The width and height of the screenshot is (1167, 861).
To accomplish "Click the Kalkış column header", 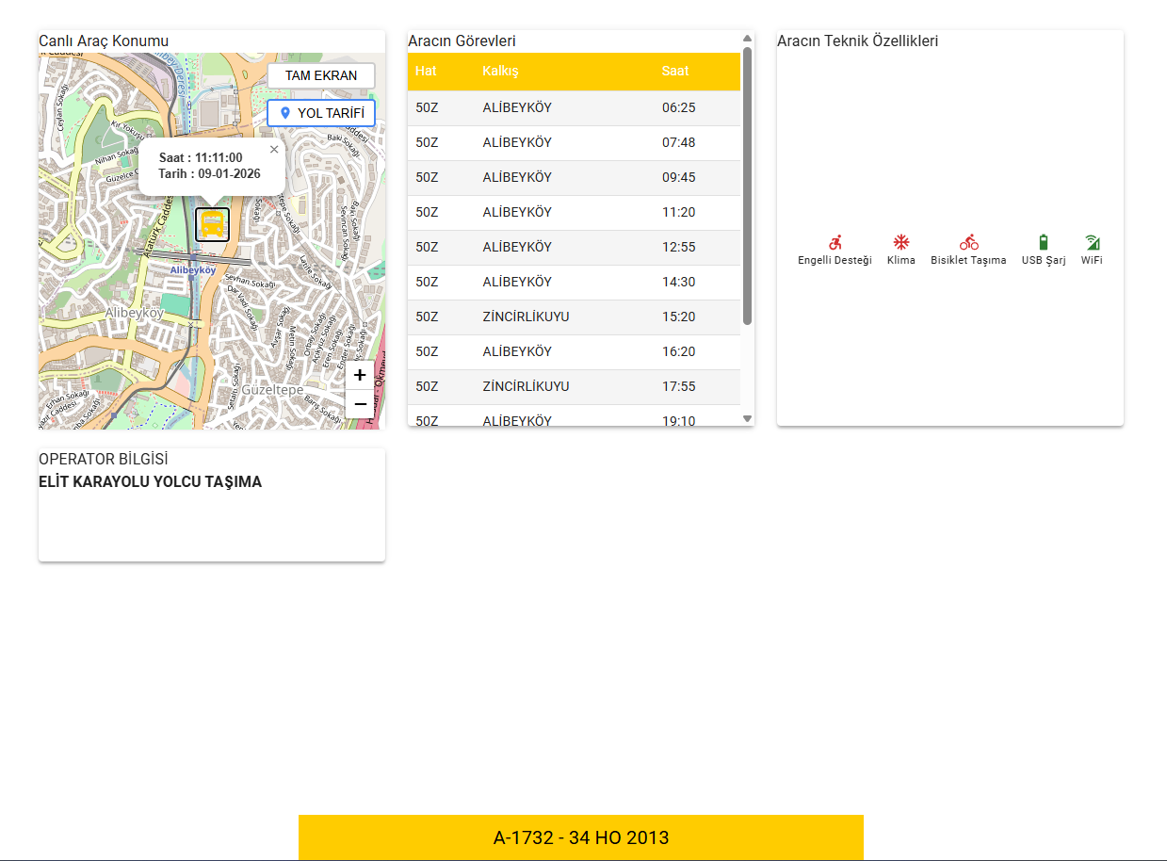I will click(x=500, y=71).
